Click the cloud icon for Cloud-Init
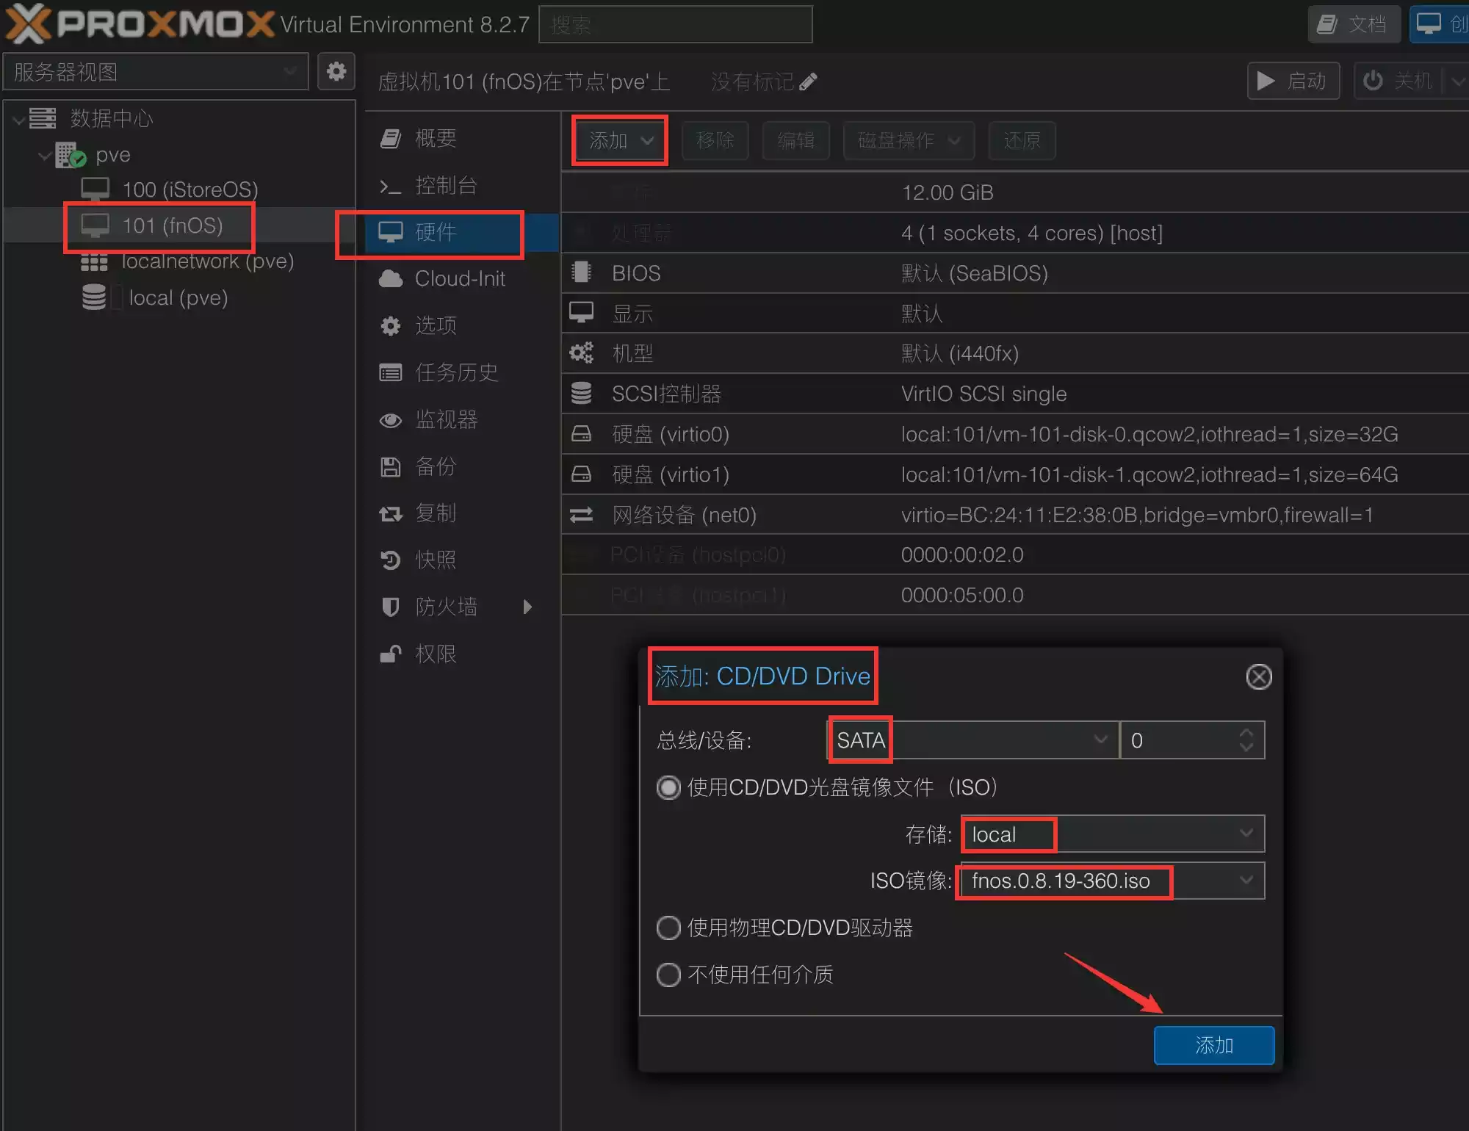The height and width of the screenshot is (1131, 1469). click(390, 278)
